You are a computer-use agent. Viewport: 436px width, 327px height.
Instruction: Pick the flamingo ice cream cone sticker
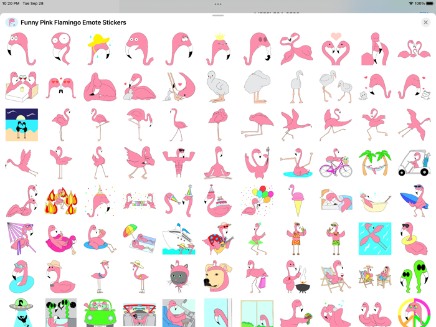[x=296, y=201]
